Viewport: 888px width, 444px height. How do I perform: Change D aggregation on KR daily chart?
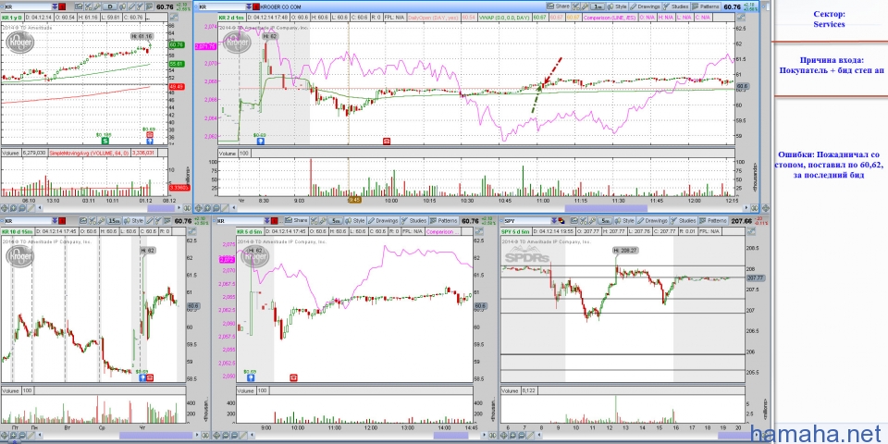click(x=110, y=6)
